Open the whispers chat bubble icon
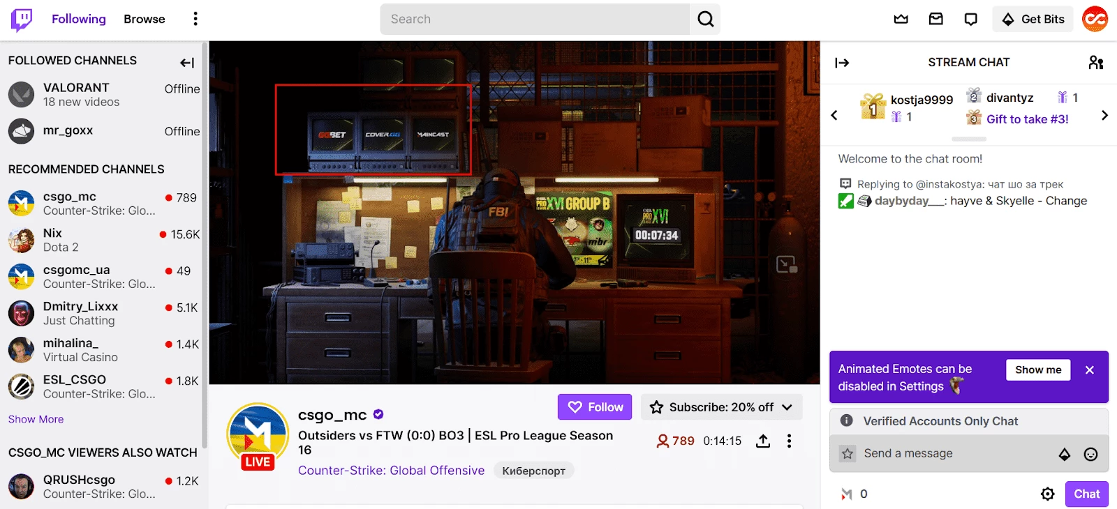Screen dimensions: 1117x509 tap(970, 20)
